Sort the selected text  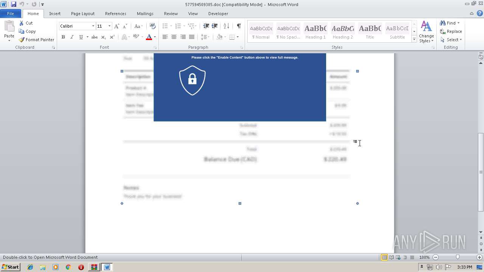226,26
